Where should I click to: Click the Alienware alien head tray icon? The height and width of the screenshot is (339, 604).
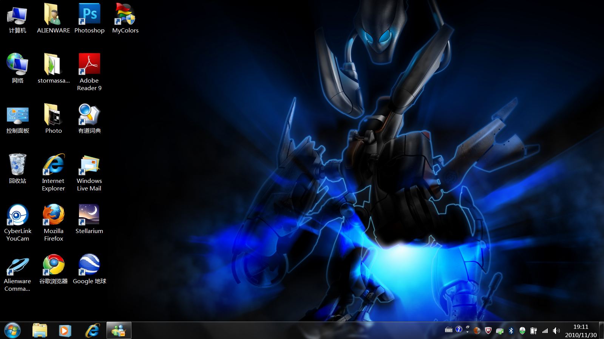coord(522,331)
